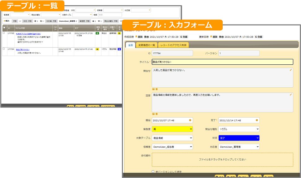The width and height of the screenshot is (301, 178).
Task: Switch to the レコードのアクセス制御 tab
Action: pyautogui.click(x=173, y=45)
